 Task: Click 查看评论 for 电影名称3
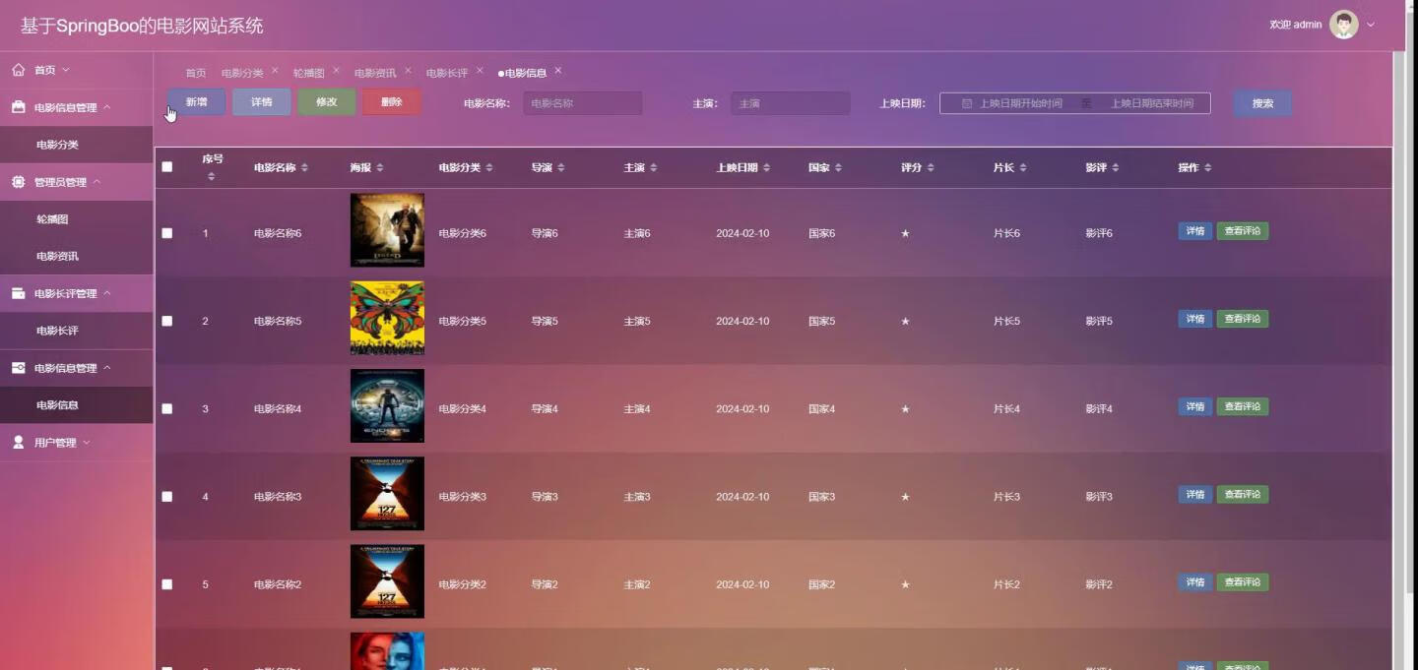click(x=1243, y=494)
